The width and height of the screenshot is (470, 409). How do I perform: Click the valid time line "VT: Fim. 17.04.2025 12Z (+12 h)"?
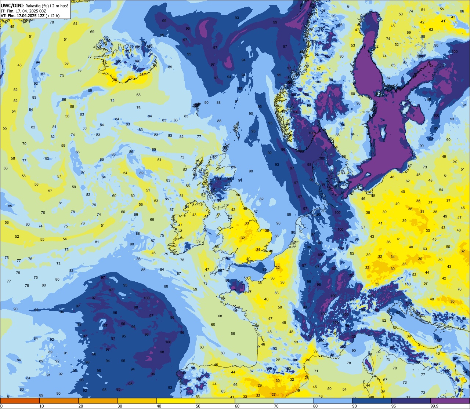[x=30, y=16]
